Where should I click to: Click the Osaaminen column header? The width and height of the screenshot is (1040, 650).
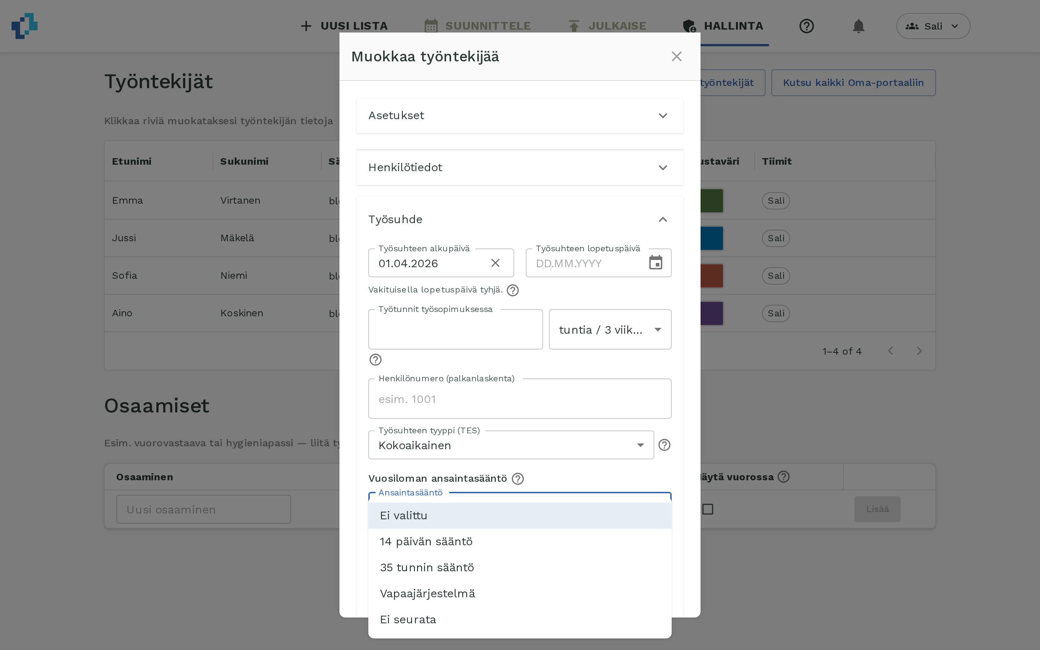coord(144,477)
